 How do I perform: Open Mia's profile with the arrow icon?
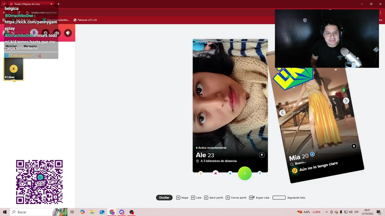(354, 146)
